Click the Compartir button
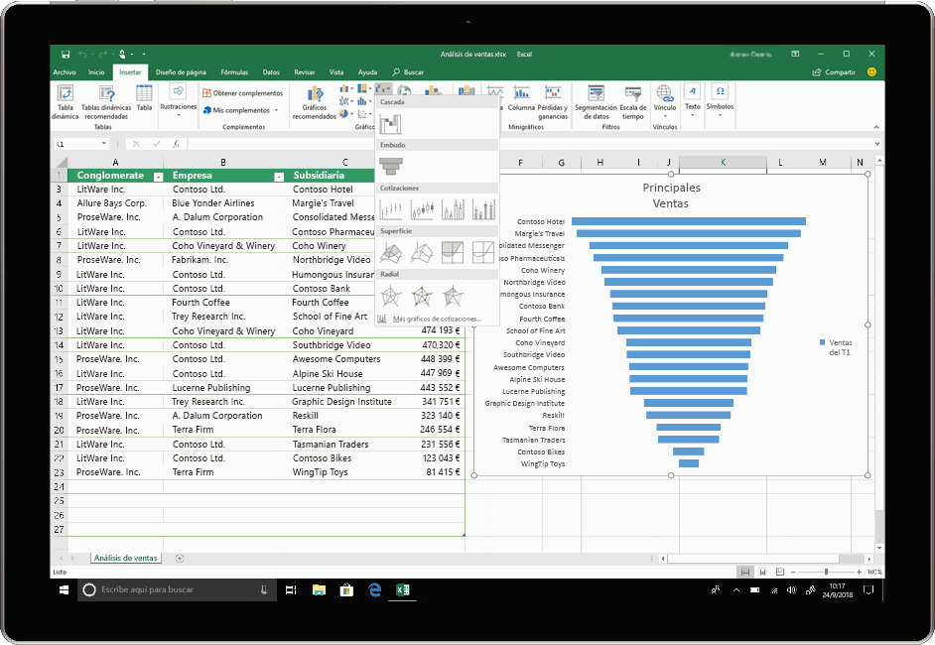Viewport: 935px width, 645px height. pyautogui.click(x=834, y=72)
